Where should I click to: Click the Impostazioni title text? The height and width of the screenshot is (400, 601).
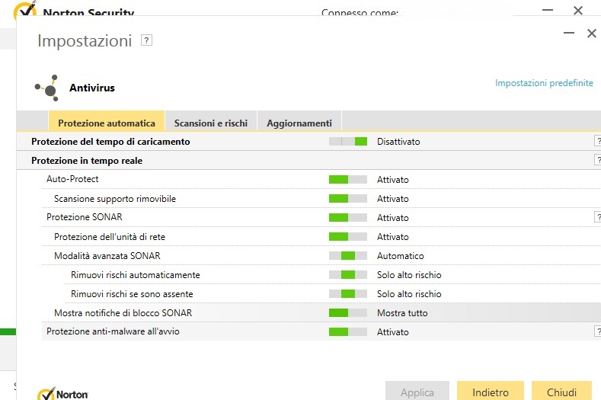[x=85, y=41]
